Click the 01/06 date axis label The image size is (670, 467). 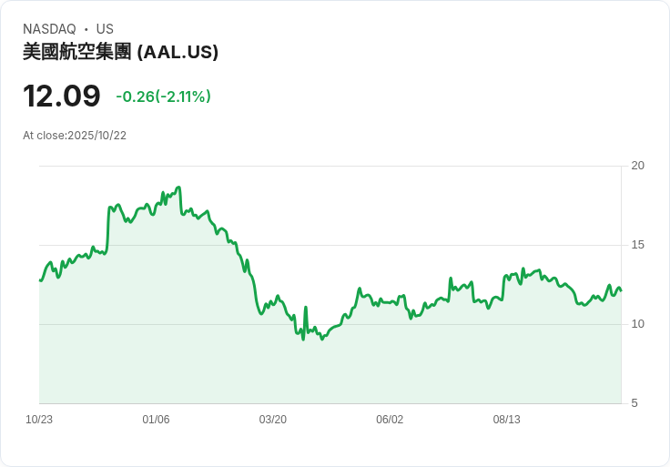point(156,420)
